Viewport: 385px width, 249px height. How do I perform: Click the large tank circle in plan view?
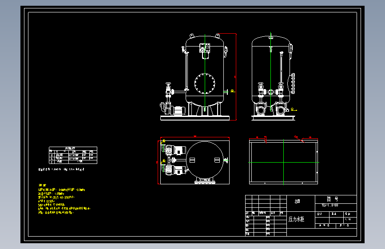tap(205, 160)
